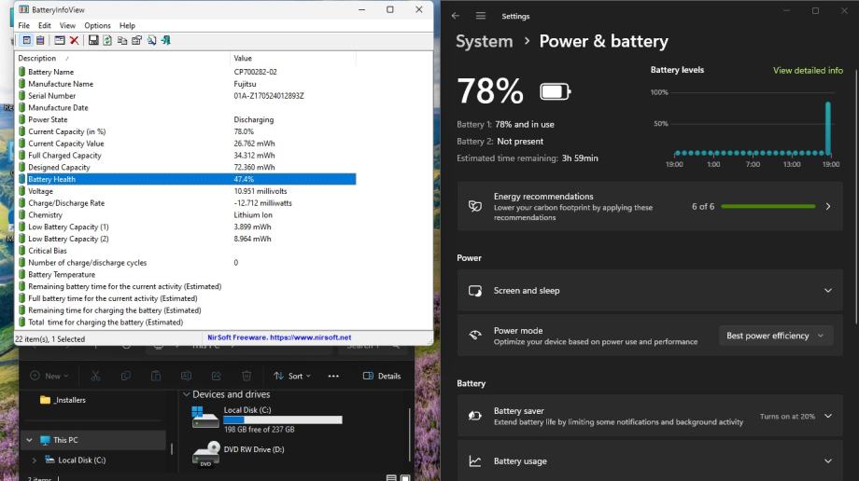Open the File menu in BatteryInfoView
The height and width of the screenshot is (481, 859).
pyautogui.click(x=23, y=25)
